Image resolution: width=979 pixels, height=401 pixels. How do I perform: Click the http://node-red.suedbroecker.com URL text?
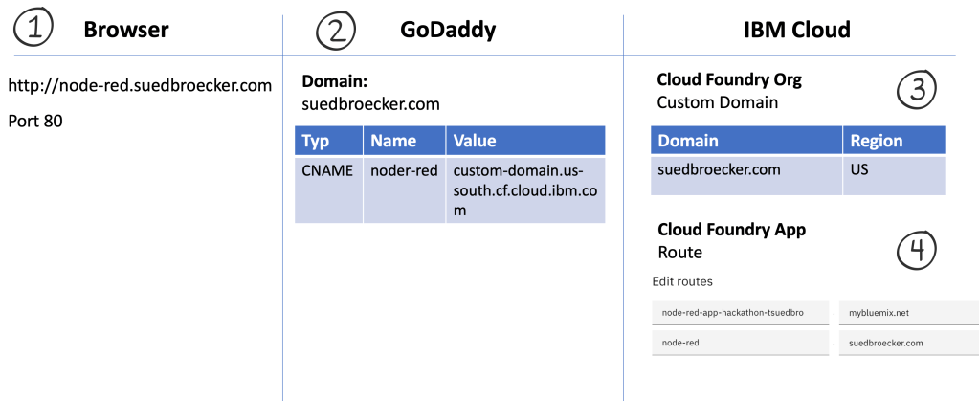point(141,86)
